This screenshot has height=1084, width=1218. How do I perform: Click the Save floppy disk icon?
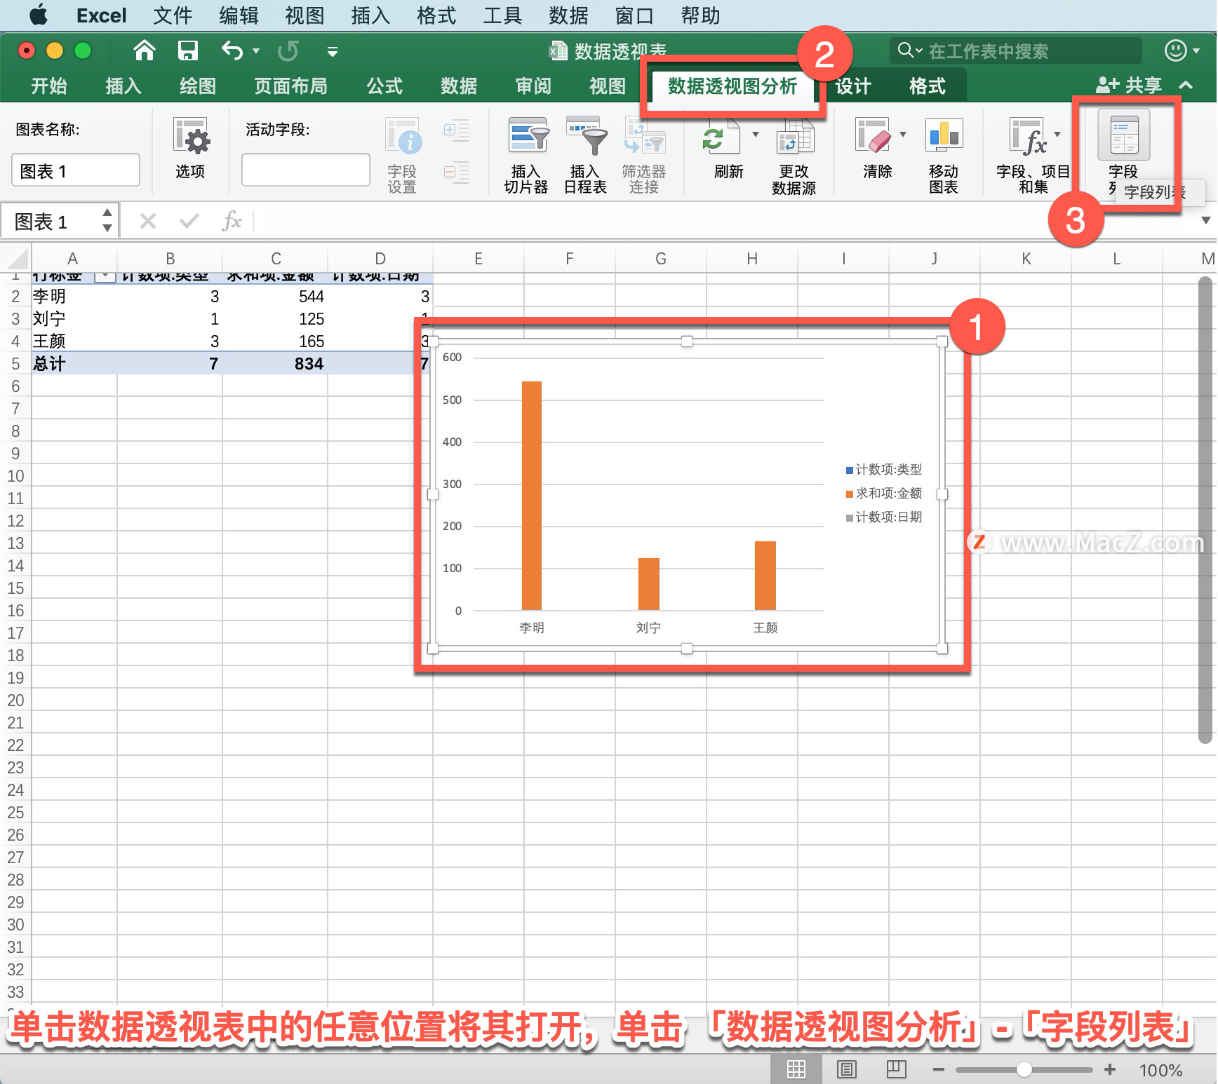(x=188, y=50)
